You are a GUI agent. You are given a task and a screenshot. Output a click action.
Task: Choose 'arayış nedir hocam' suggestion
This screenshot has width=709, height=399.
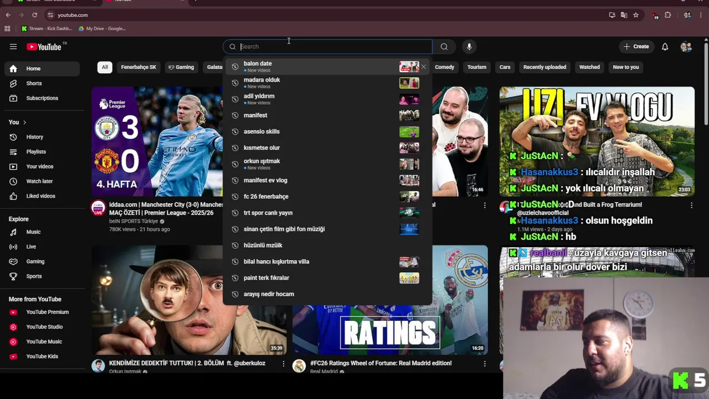(x=327, y=294)
